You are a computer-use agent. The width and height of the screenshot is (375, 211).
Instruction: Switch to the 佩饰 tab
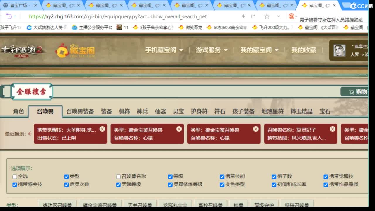124,111
